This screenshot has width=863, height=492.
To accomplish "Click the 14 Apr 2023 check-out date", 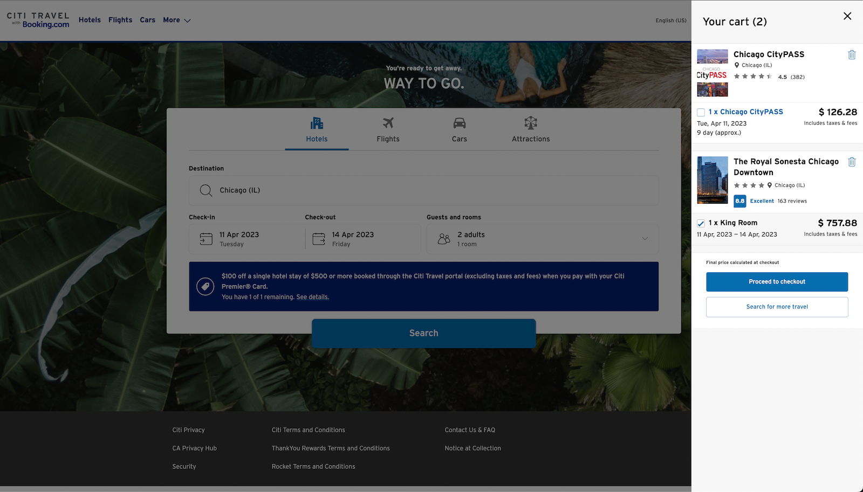I will click(353, 235).
